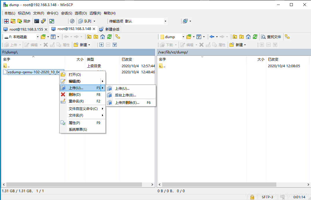Expand 文件名(F) submenu
Viewport: 311px width, 200px height.
click(82, 115)
